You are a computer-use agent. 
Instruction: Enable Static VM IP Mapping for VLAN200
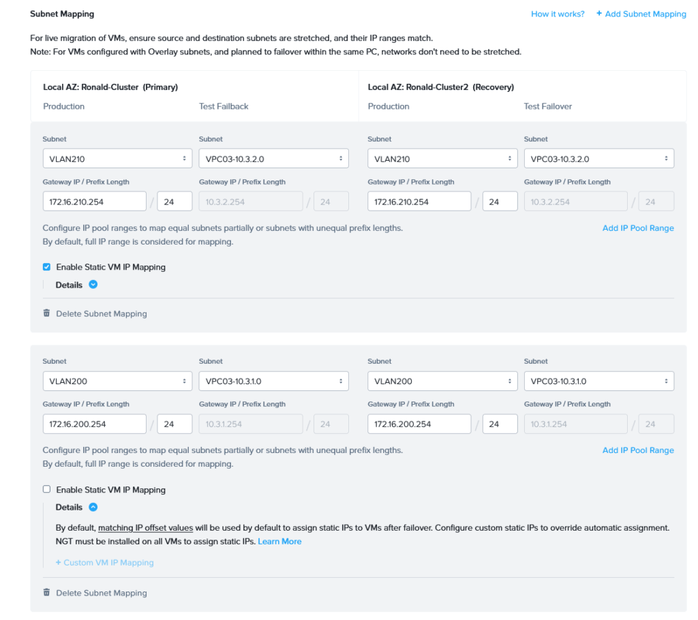click(x=47, y=489)
